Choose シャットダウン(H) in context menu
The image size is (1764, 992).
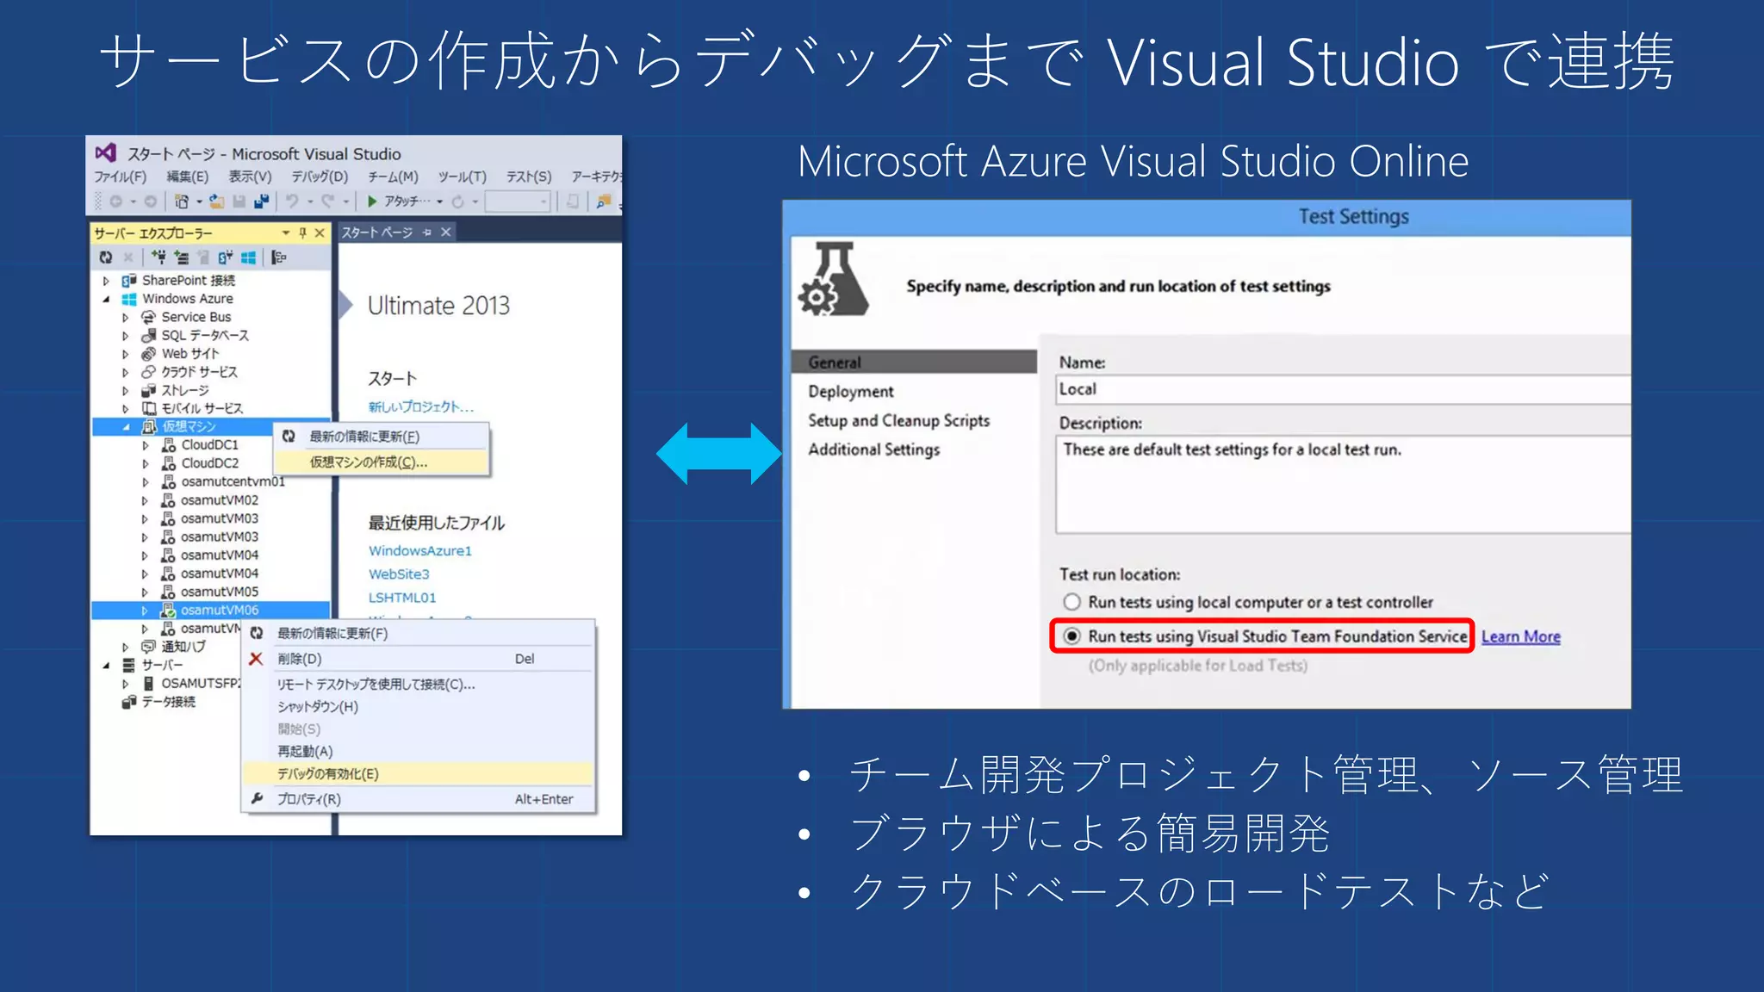pyautogui.click(x=419, y=707)
